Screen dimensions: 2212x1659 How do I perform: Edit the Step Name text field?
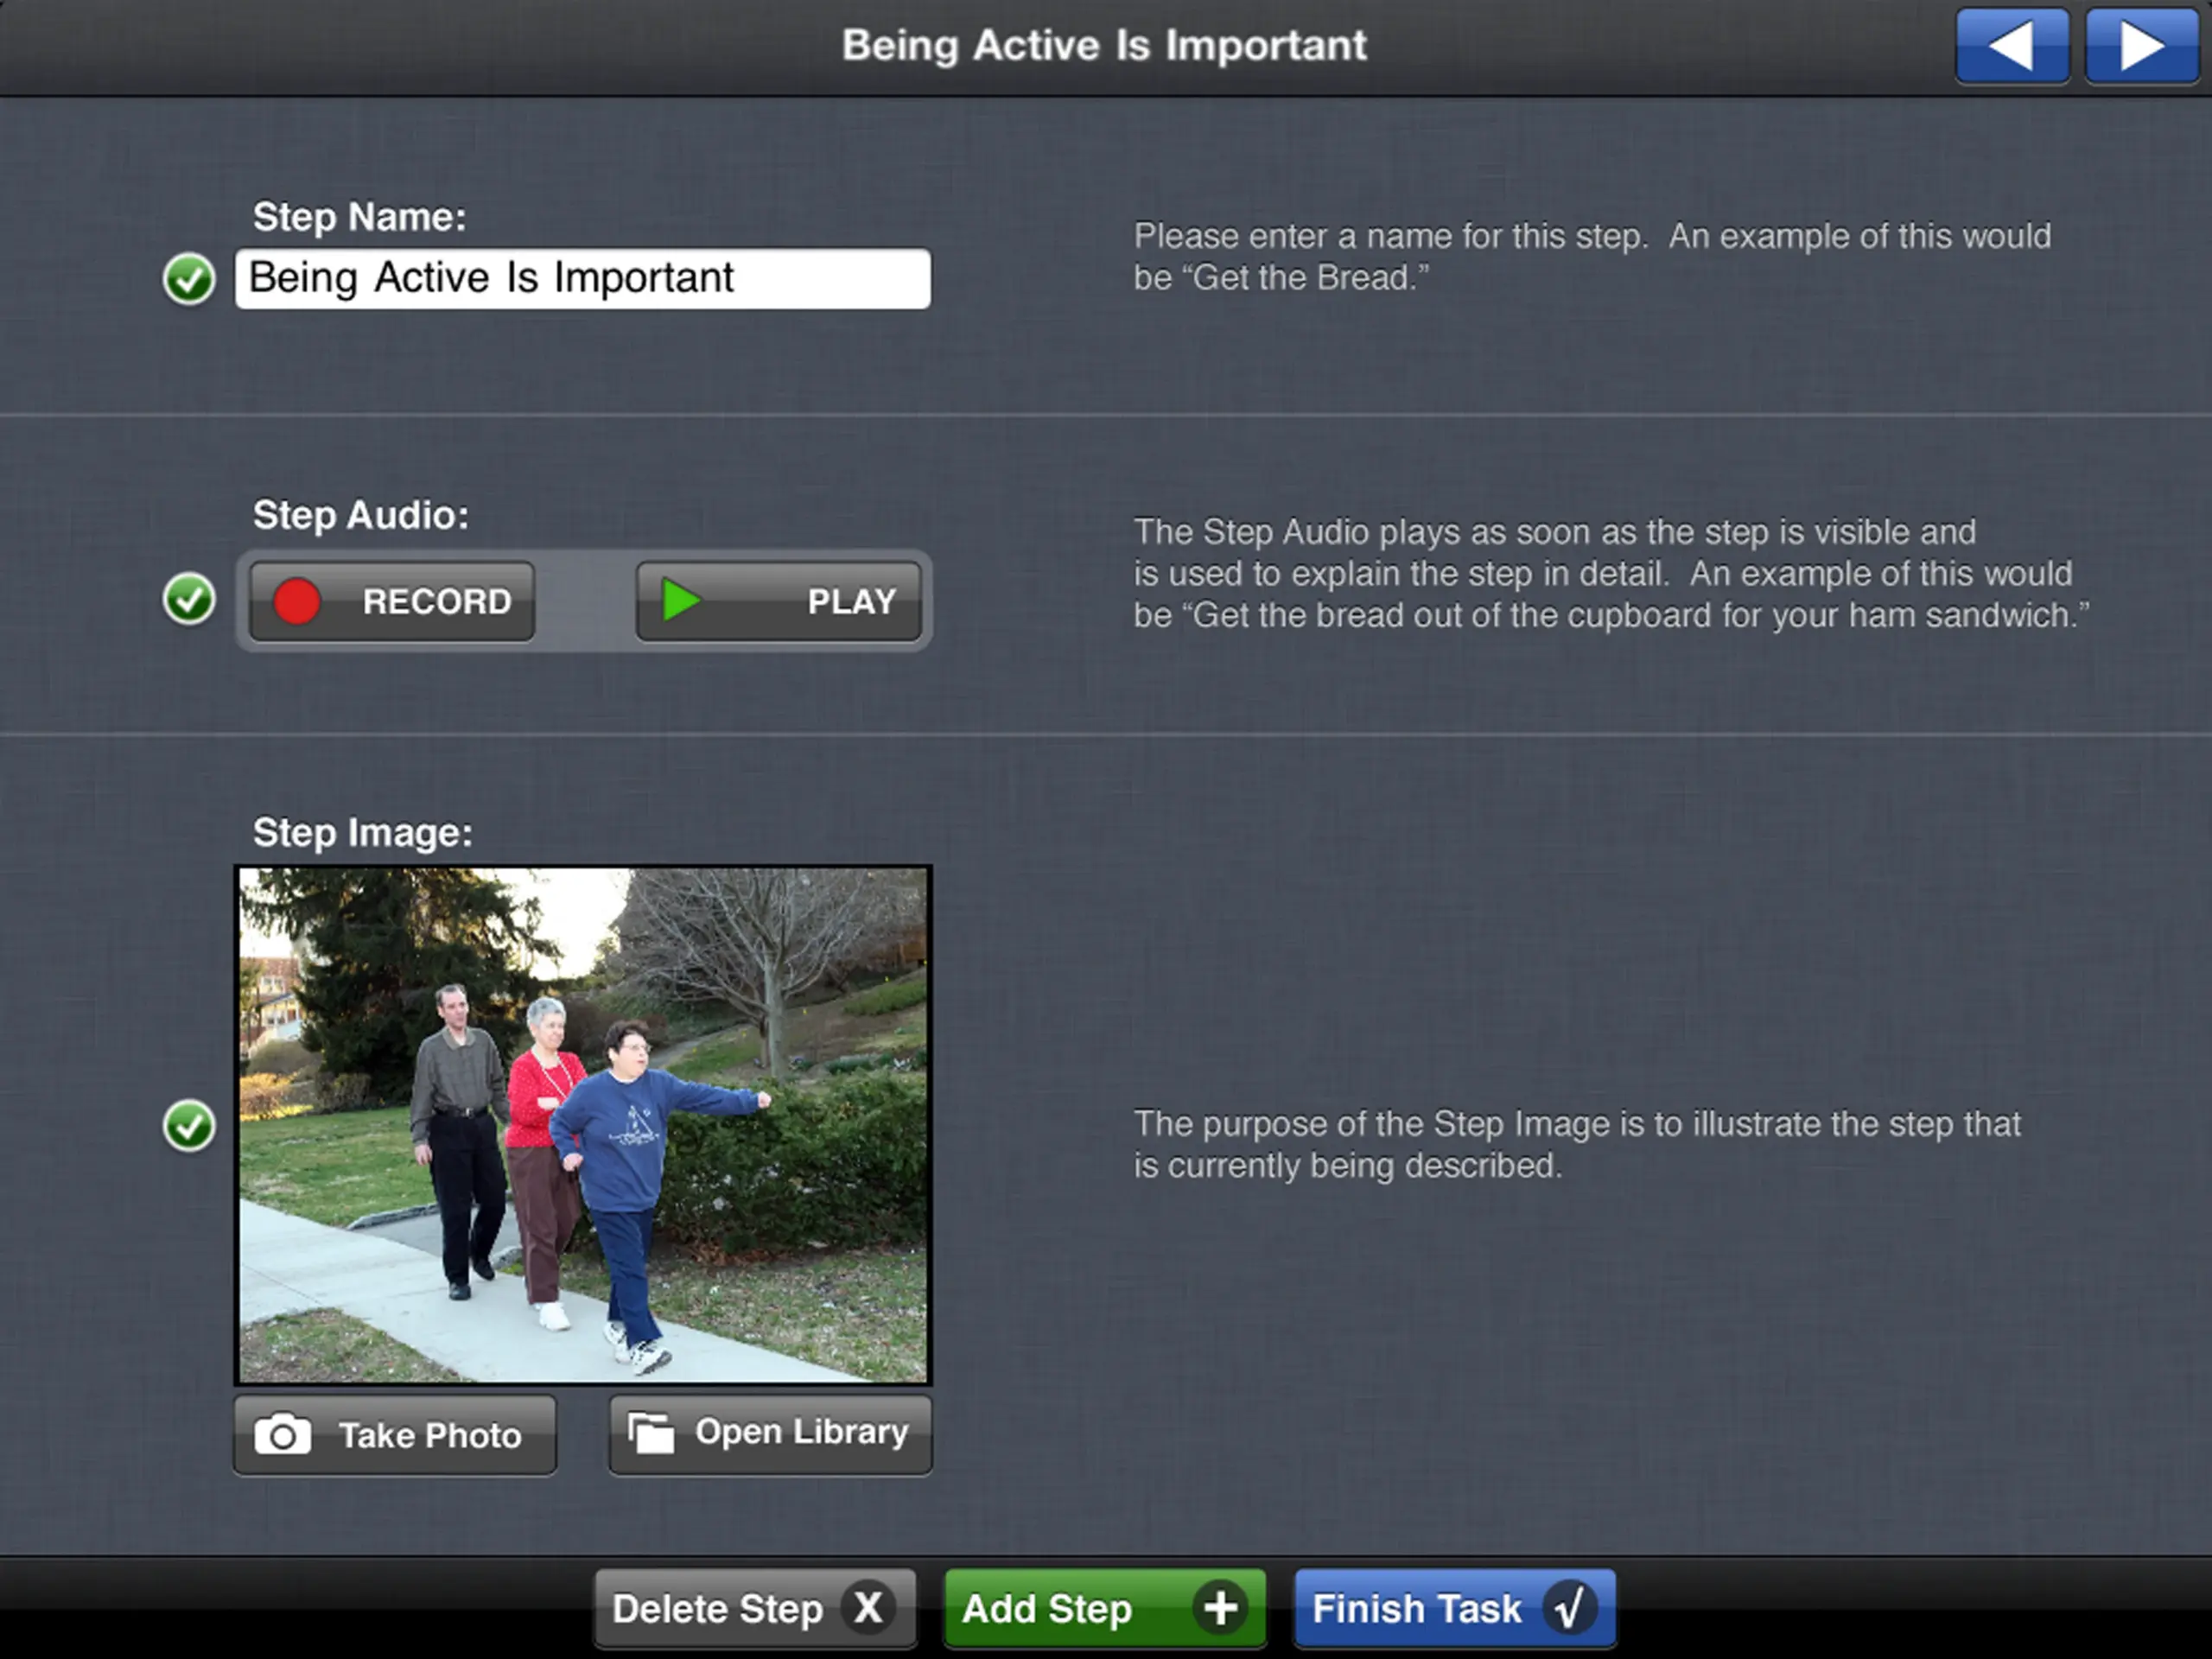583,278
